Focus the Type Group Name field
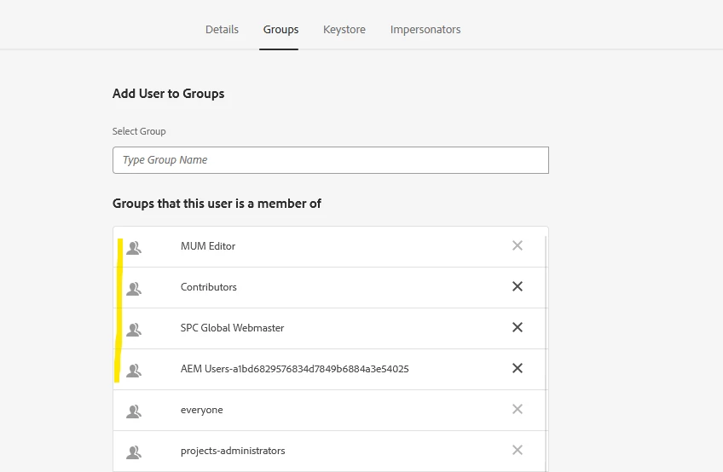This screenshot has width=723, height=472. click(330, 160)
